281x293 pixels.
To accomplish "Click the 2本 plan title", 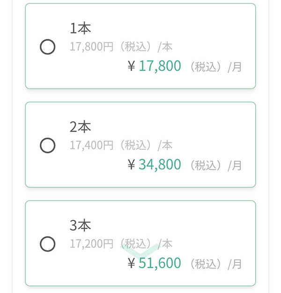I will coord(80,127).
